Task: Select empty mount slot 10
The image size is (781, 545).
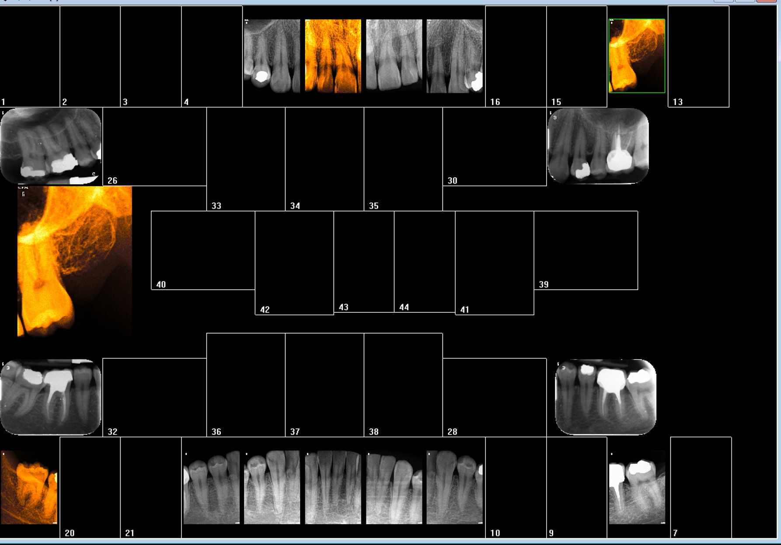Action: click(516, 487)
